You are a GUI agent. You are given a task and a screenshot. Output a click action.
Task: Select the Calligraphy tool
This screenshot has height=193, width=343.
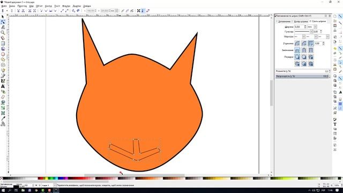3,81
